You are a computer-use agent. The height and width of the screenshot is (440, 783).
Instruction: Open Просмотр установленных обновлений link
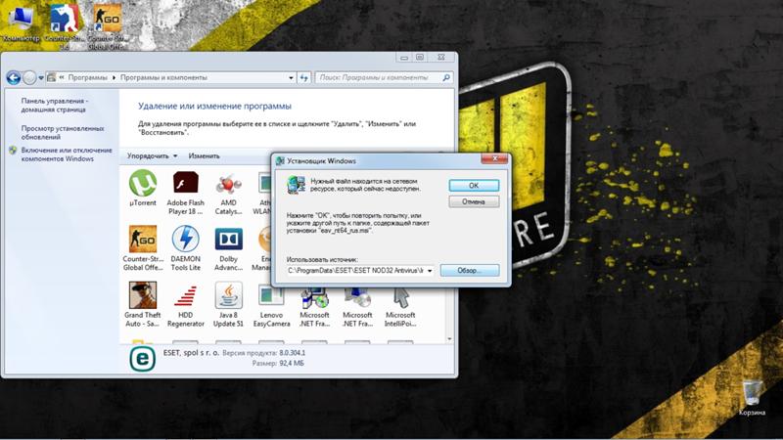[63, 132]
